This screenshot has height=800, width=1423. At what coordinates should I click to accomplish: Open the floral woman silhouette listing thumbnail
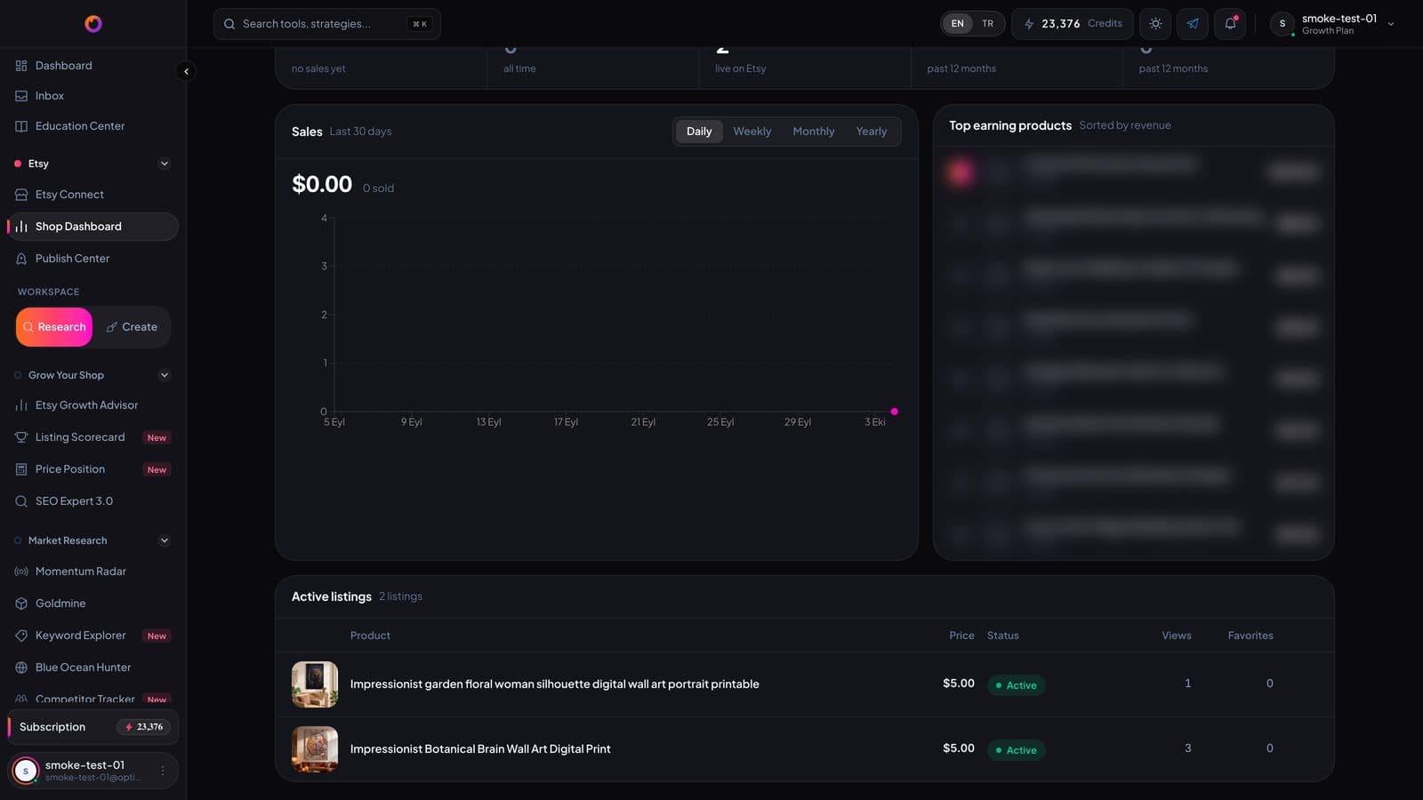pos(315,684)
